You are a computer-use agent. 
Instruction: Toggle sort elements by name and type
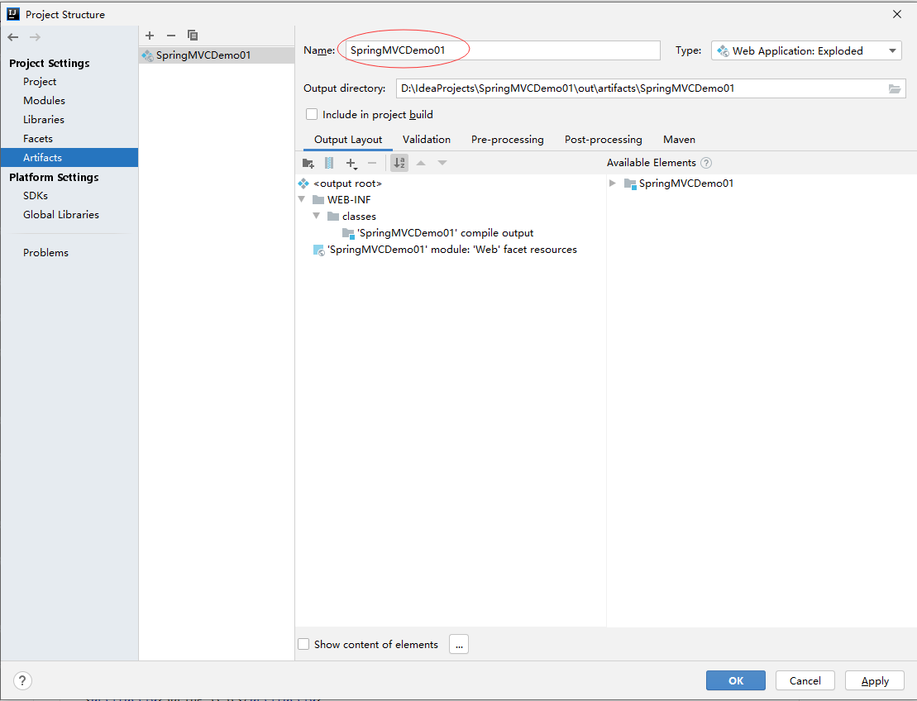(x=399, y=163)
